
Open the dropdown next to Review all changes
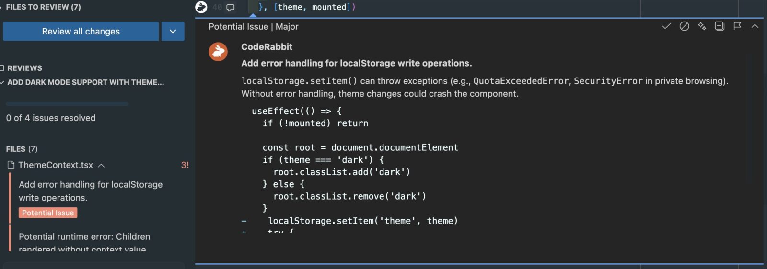click(173, 32)
